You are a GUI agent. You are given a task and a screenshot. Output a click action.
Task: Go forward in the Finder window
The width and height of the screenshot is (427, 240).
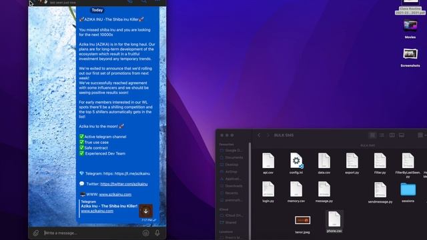click(x=268, y=135)
